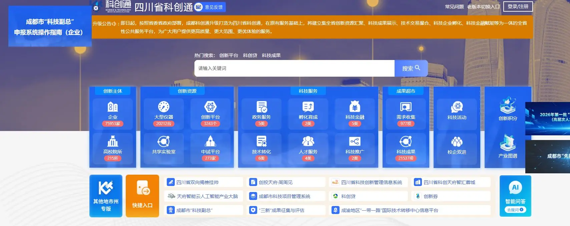Open 四川省双向揭榜挂帅 quick link
Viewport: 570px width, 226px height.
[x=203, y=182]
